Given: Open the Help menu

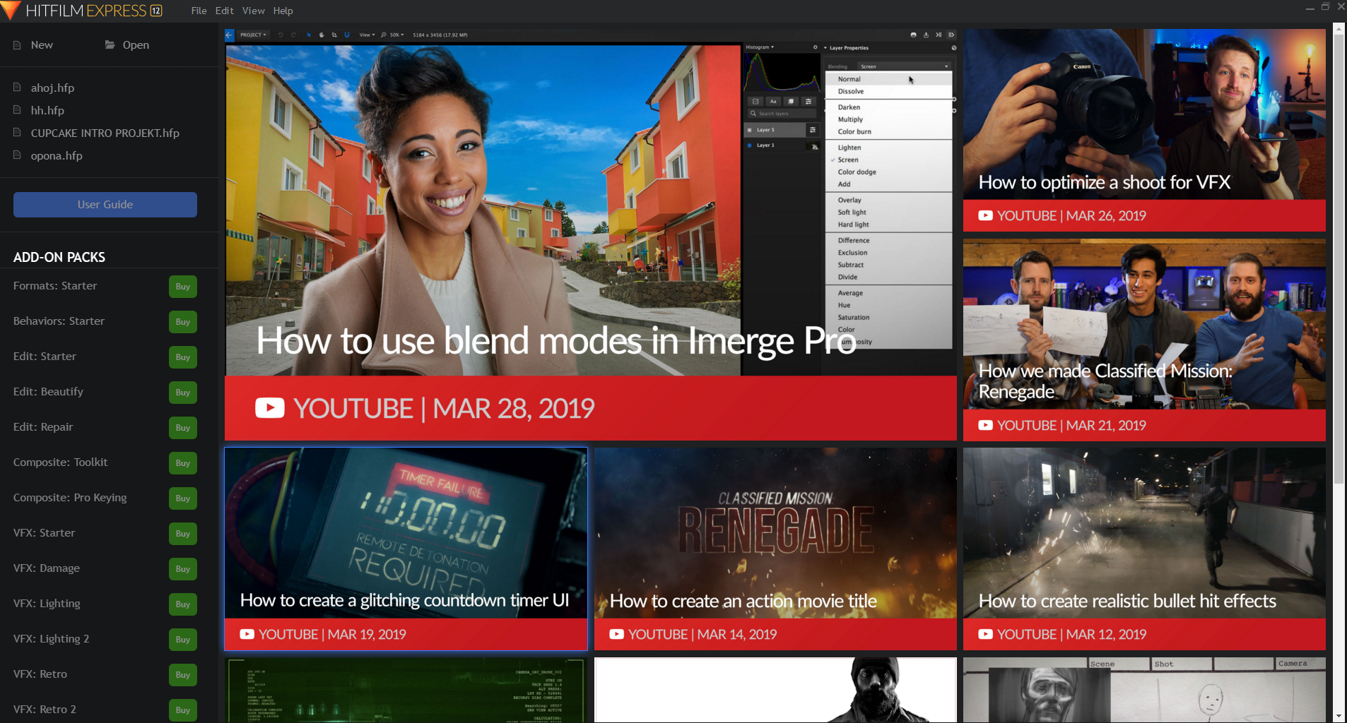Looking at the screenshot, I should pyautogui.click(x=283, y=11).
